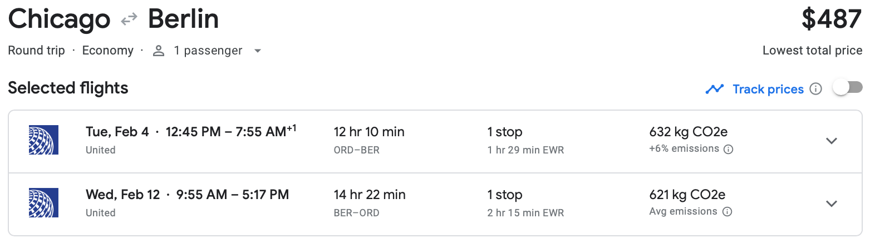Click the $487 lowest total price
875x248 pixels.
coord(831,19)
